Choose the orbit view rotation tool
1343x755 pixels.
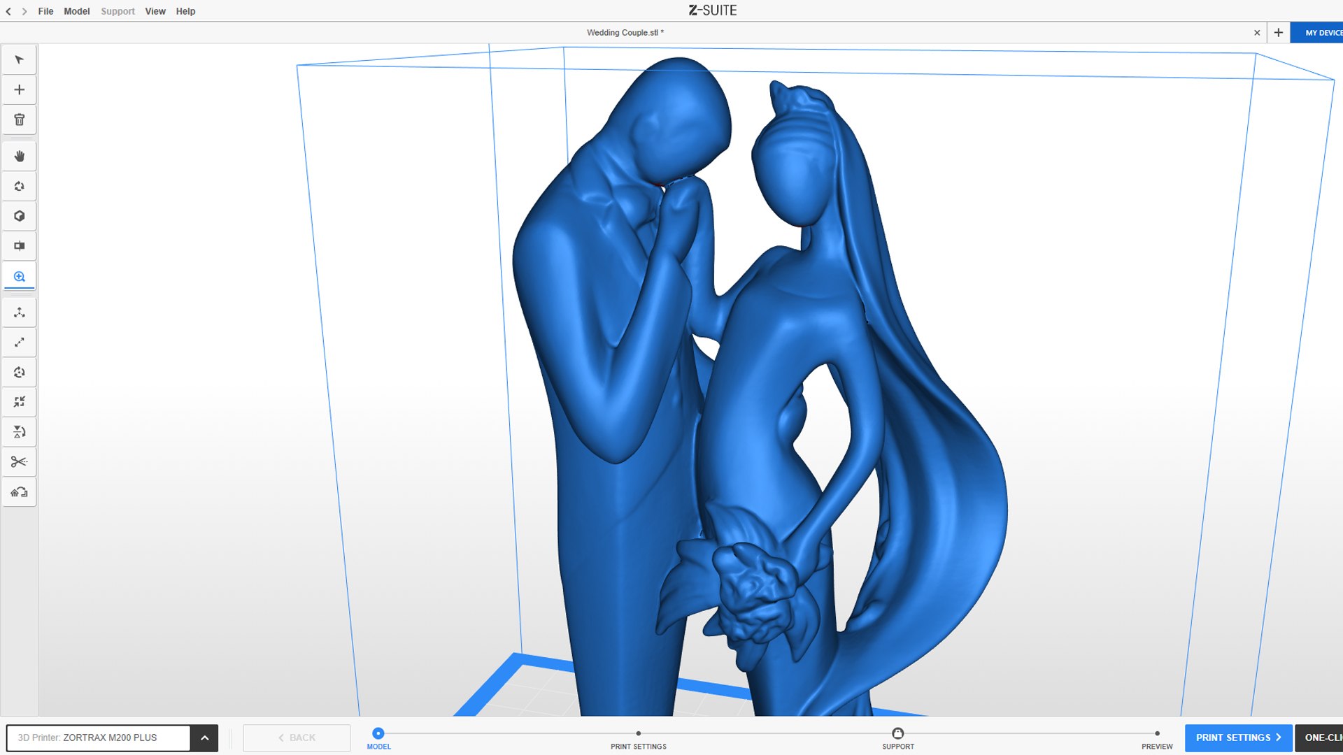pyautogui.click(x=20, y=186)
